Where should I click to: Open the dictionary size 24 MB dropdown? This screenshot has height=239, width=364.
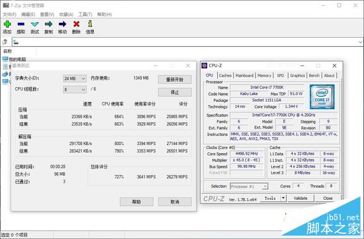[x=75, y=79]
